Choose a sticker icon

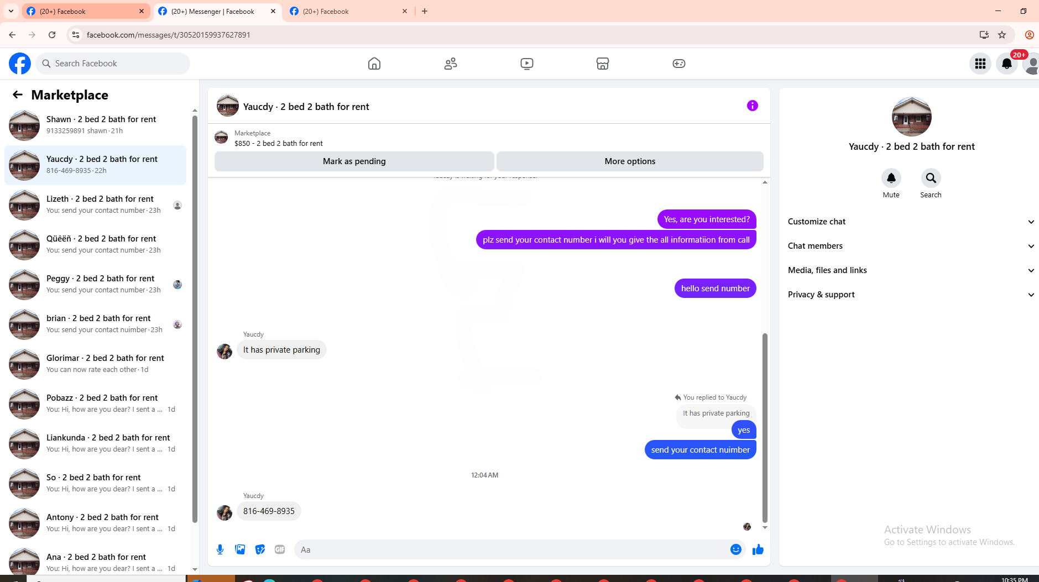pos(260,549)
